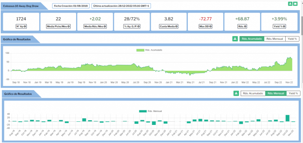Image resolution: width=303 pixels, height=143 pixels.
Task: Click the Oct-22 bar in monthly chart
Action: [x=287, y=118]
